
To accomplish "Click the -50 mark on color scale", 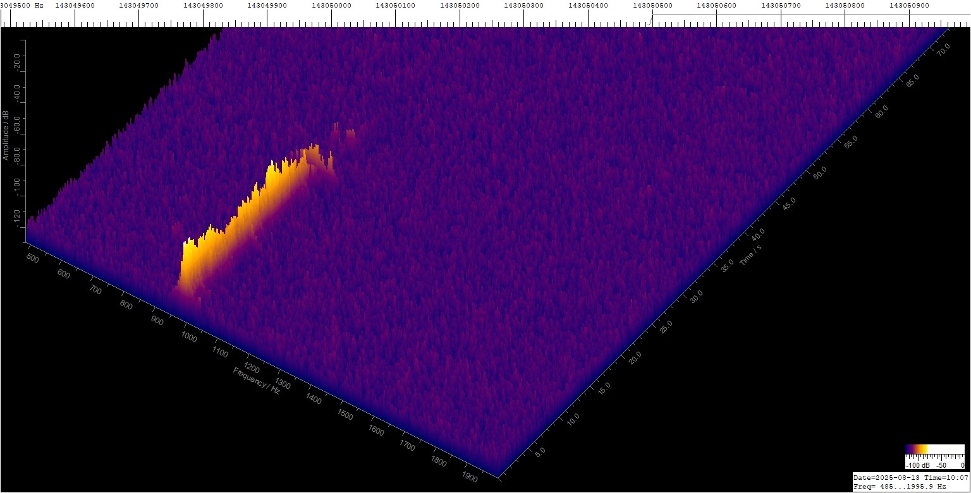I will [x=941, y=465].
